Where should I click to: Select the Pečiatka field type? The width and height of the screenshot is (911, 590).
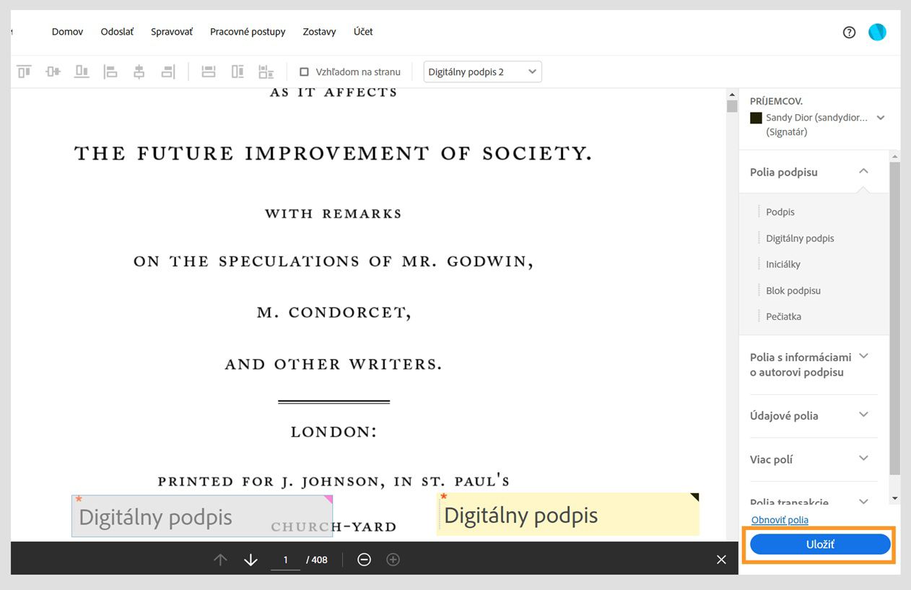[783, 316]
